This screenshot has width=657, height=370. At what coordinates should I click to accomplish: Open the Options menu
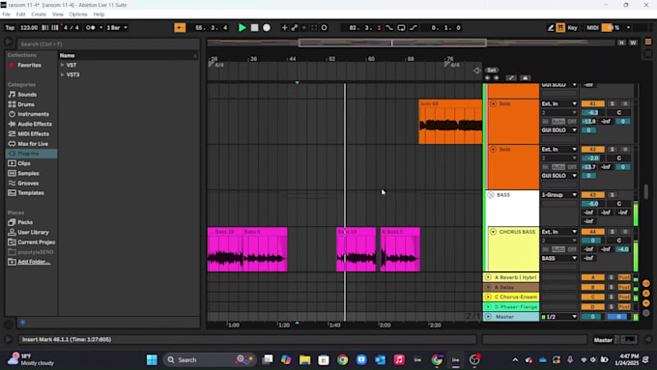click(78, 14)
